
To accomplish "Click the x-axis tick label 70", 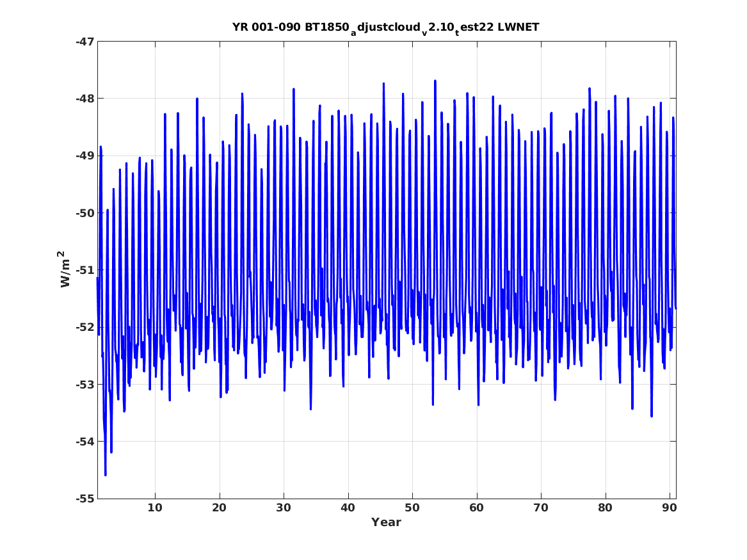I will tap(541, 508).
